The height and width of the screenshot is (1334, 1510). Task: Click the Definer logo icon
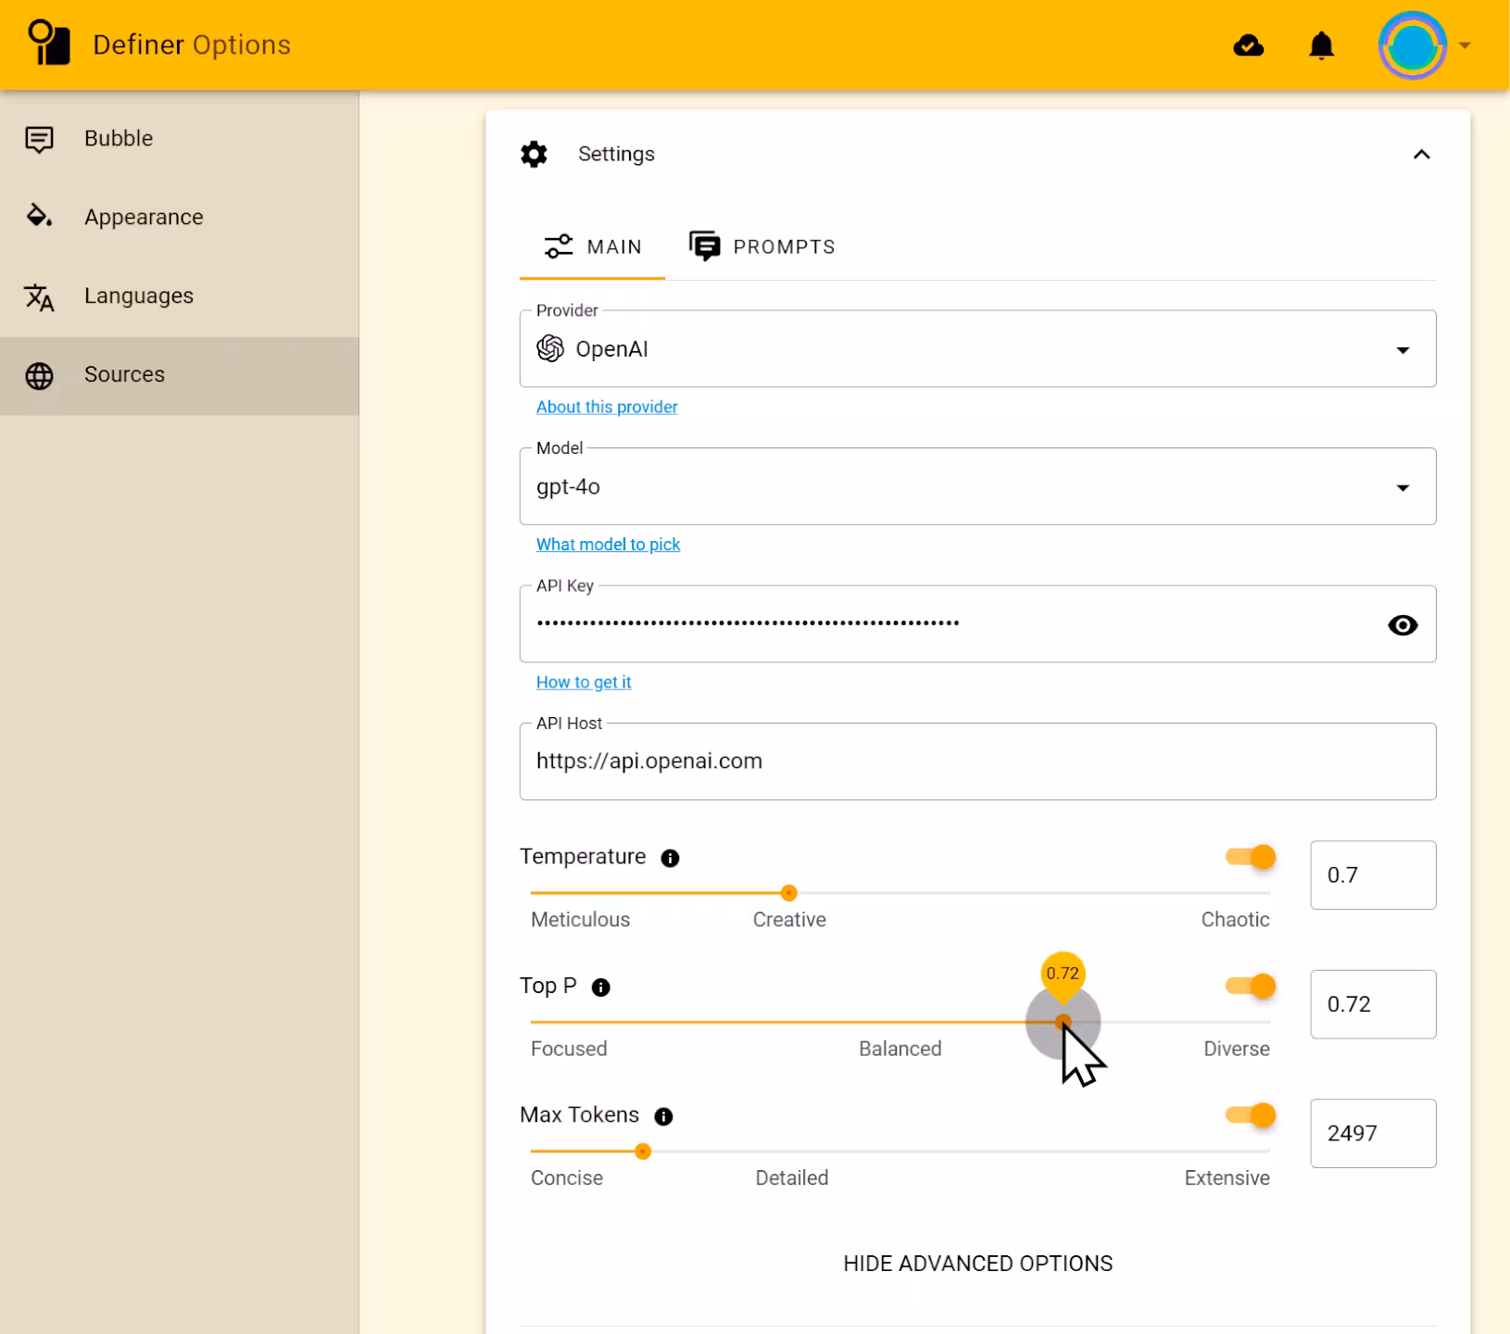[x=49, y=44]
